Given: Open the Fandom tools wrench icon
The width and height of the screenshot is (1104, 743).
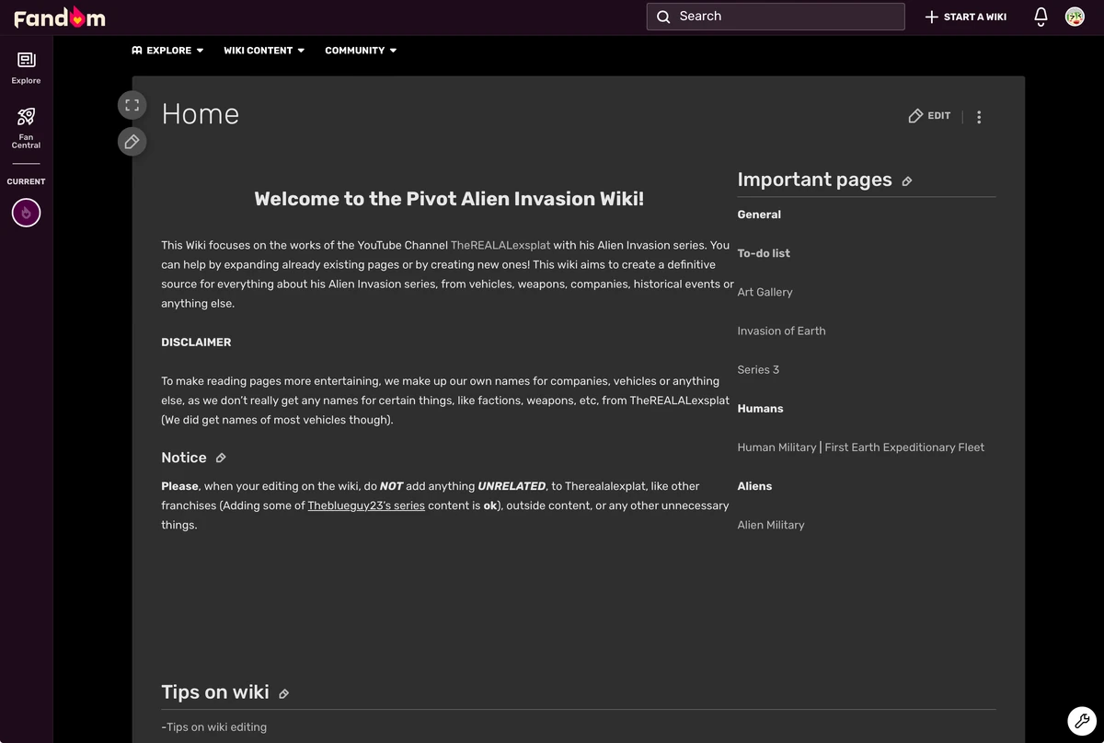Looking at the screenshot, I should point(1081,721).
